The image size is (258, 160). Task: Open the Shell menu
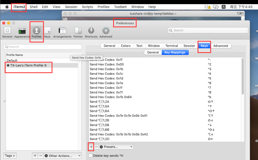coord(34,7)
